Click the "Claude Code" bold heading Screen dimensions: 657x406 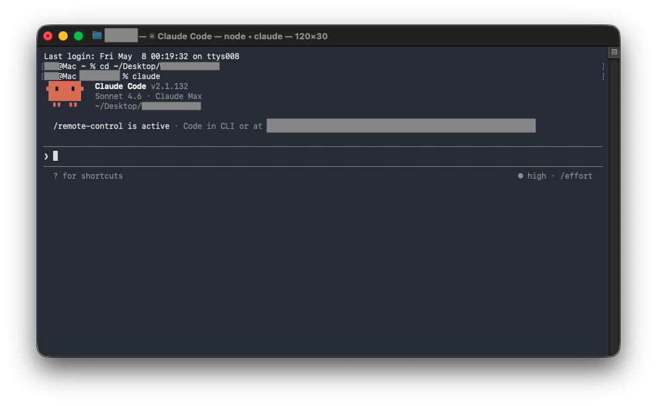[120, 86]
